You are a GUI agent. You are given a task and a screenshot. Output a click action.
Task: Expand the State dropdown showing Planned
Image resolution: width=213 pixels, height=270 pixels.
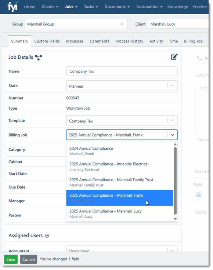(x=122, y=85)
